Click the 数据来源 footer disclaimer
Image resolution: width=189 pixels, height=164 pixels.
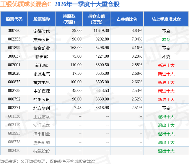coord(48,161)
